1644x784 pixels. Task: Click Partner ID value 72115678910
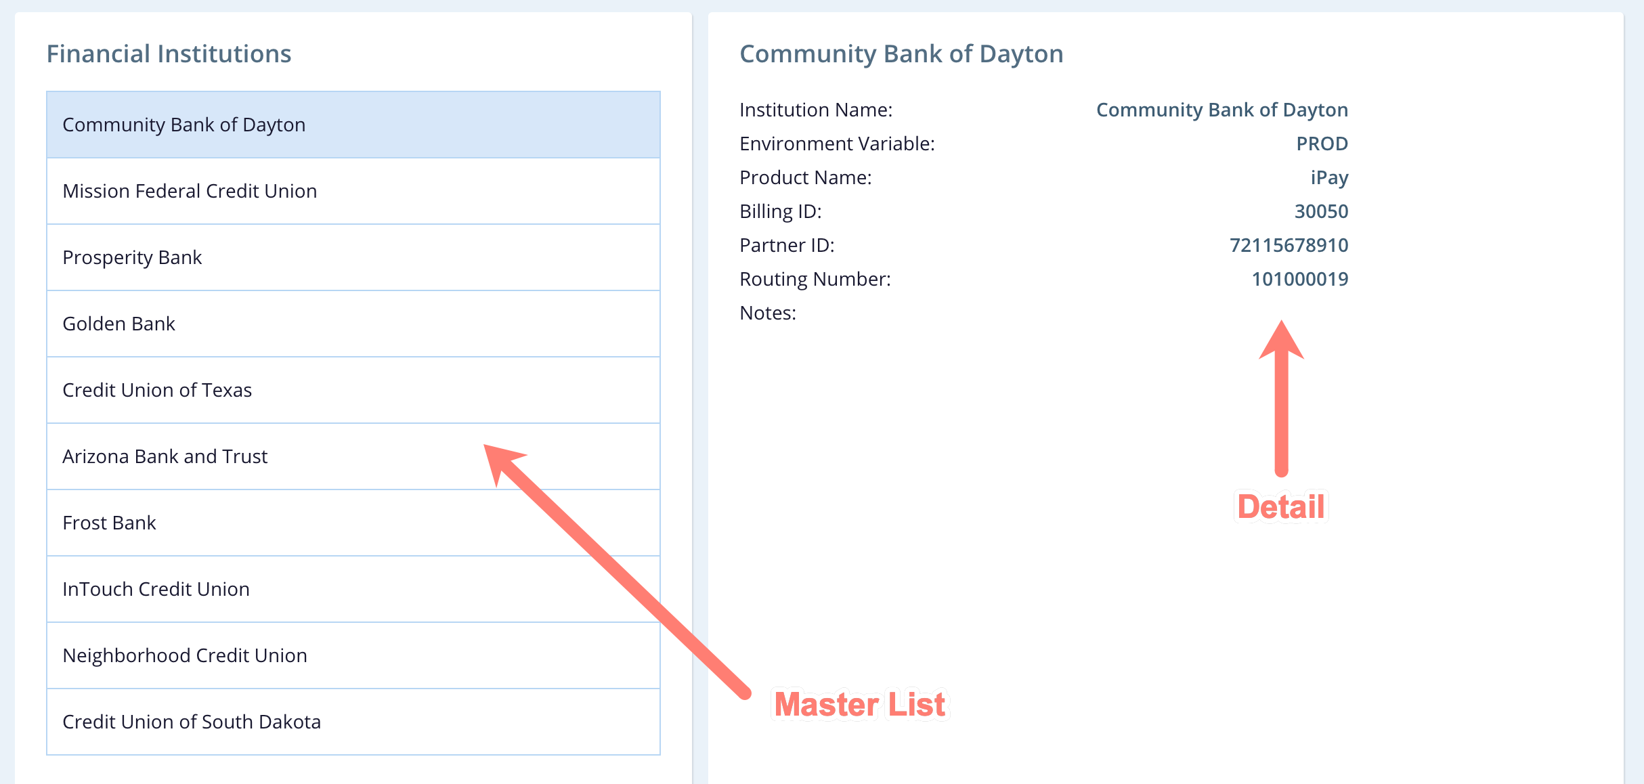1289,245
